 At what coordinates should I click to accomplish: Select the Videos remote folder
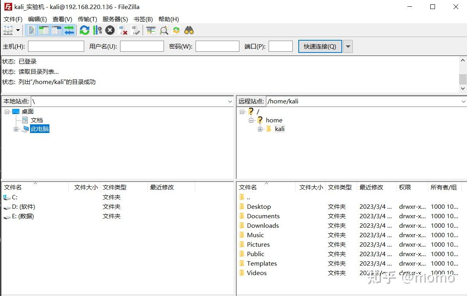pyautogui.click(x=256, y=273)
